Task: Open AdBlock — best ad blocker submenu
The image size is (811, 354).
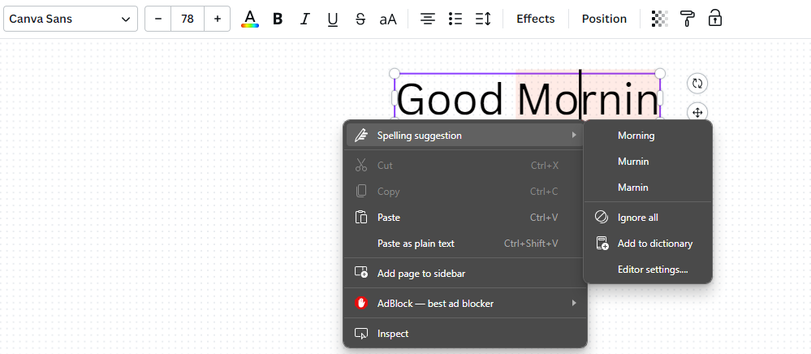Action: [x=464, y=304]
